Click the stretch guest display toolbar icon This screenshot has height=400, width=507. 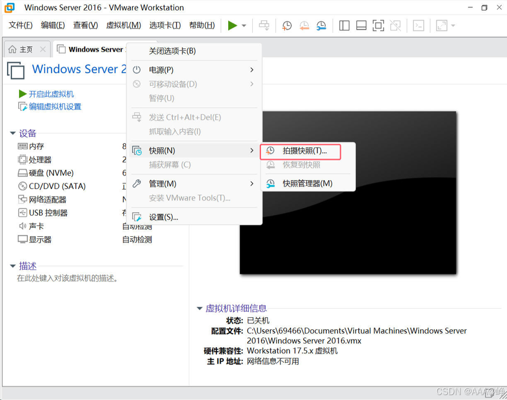click(x=442, y=25)
